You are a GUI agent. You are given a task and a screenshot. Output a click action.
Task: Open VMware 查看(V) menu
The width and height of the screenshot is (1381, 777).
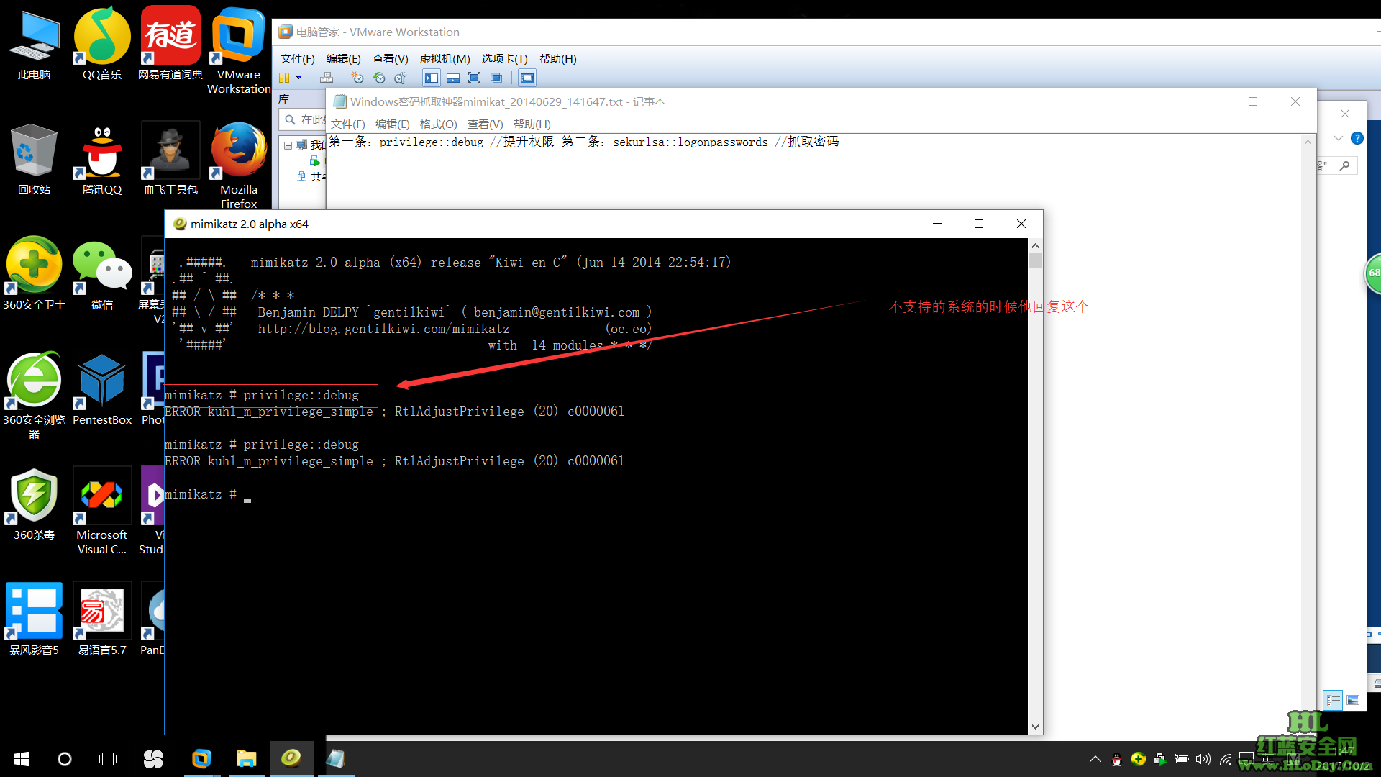coord(390,59)
